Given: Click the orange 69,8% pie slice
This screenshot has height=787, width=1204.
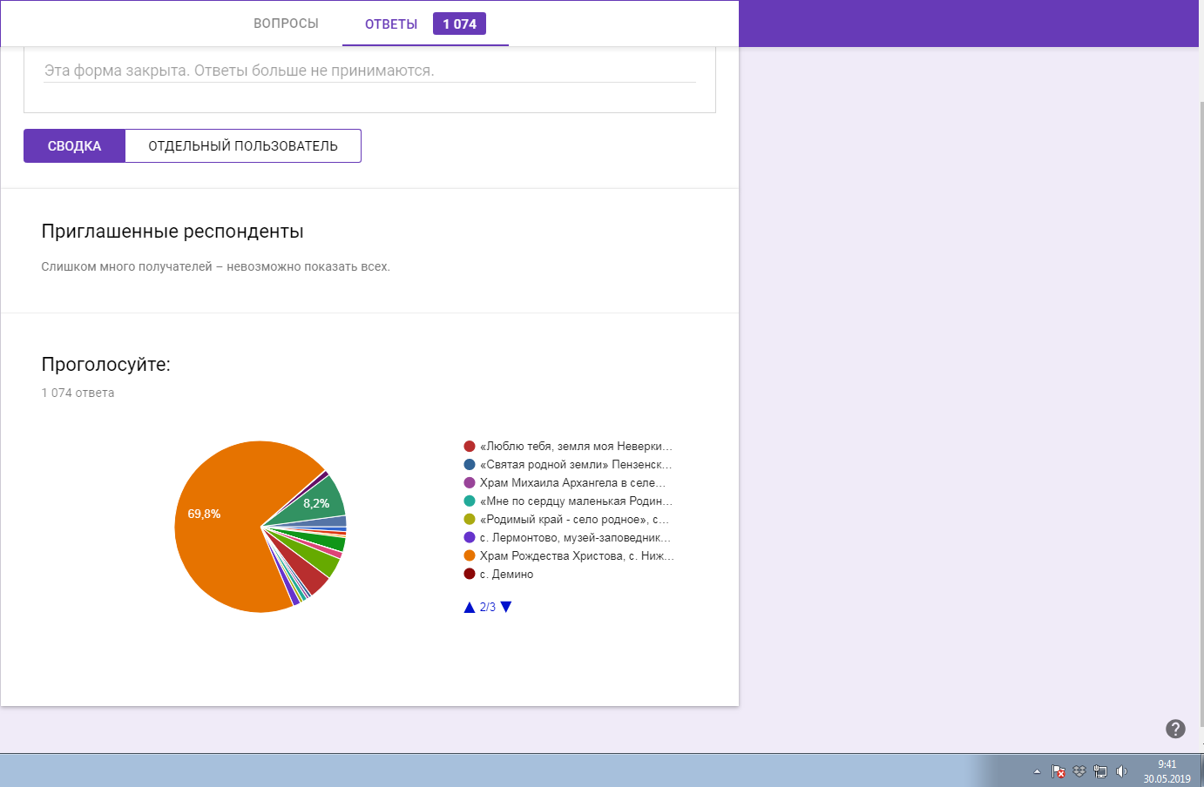Looking at the screenshot, I should point(218,540).
